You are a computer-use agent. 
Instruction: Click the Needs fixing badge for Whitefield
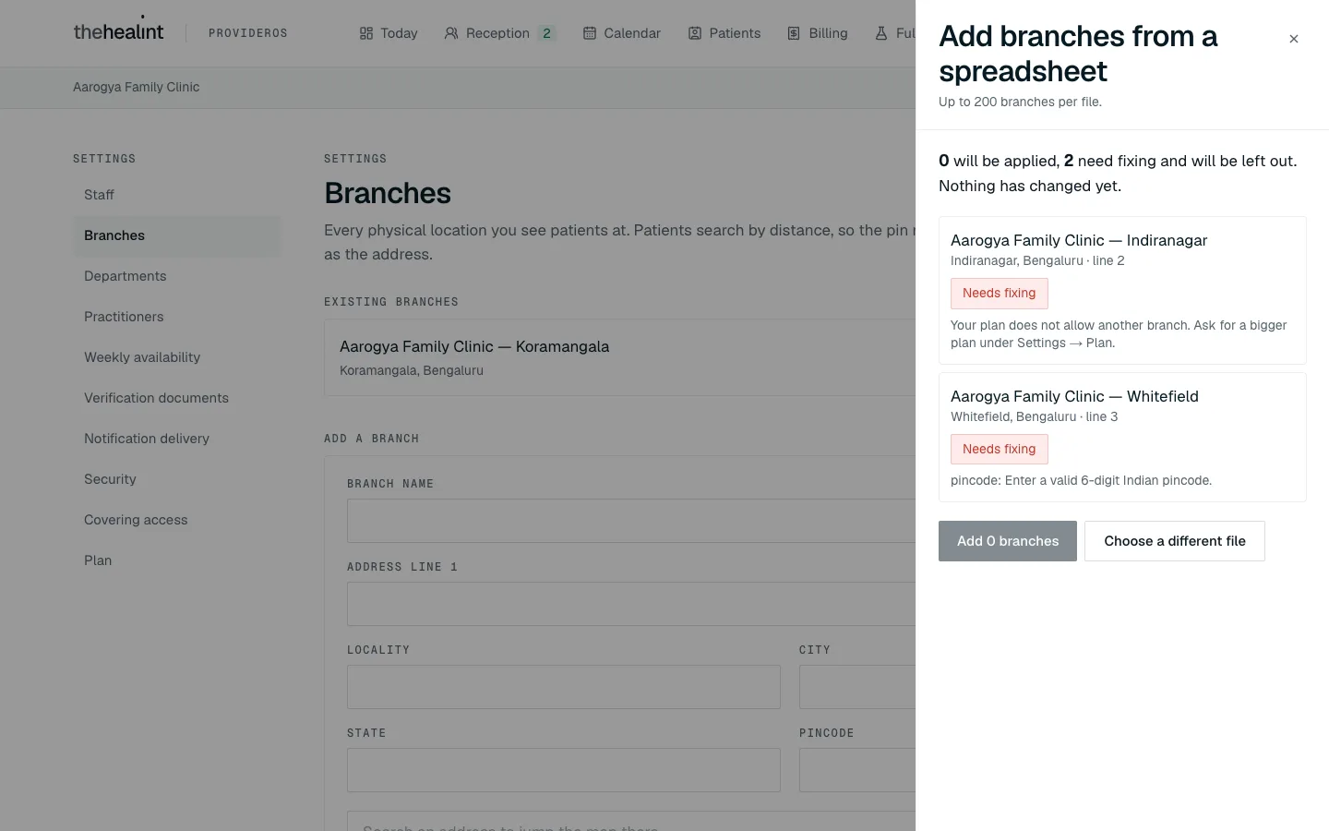pyautogui.click(x=1000, y=450)
